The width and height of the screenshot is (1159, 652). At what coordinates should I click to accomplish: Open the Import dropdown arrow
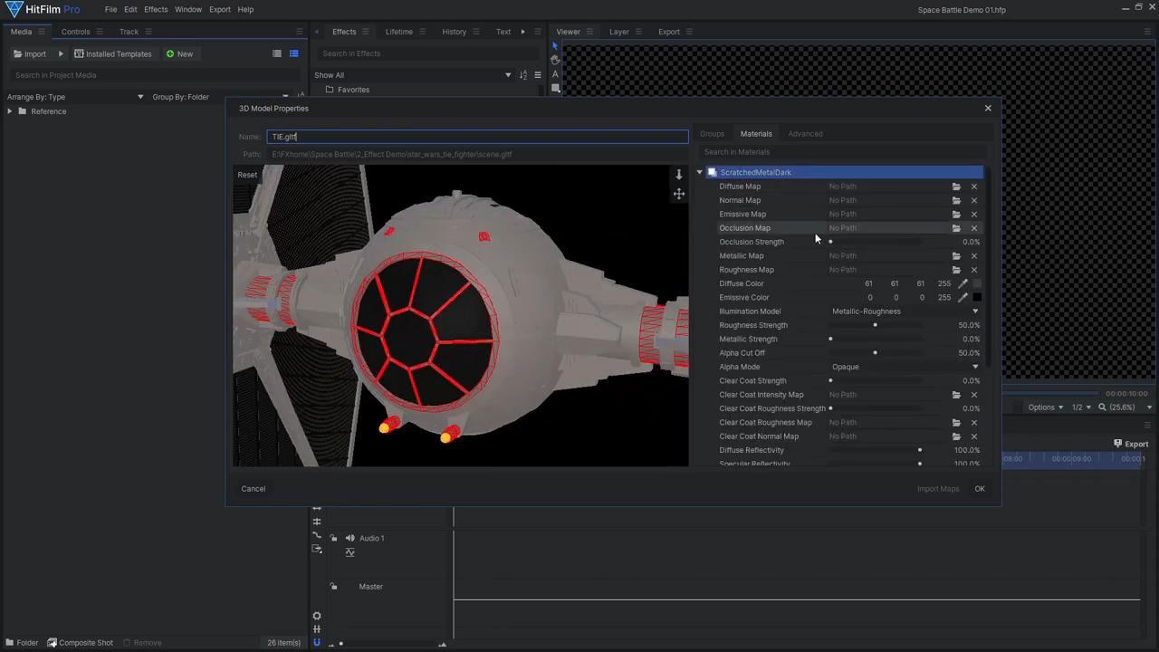coord(61,53)
